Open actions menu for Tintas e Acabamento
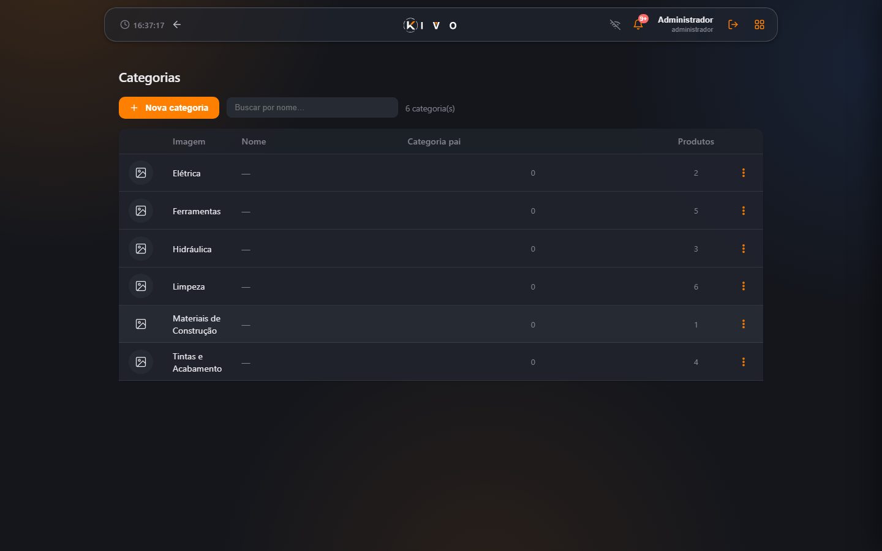882x551 pixels. coord(744,362)
